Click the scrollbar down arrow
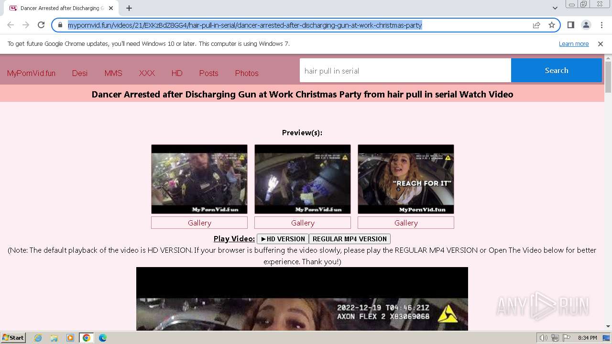The height and width of the screenshot is (344, 612). click(608, 326)
